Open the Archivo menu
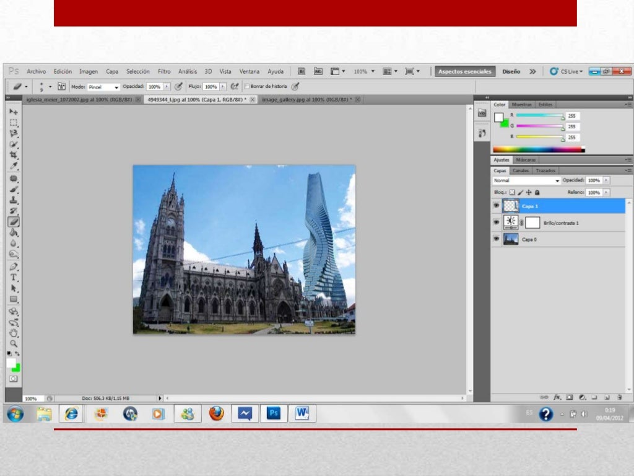This screenshot has width=634, height=476. 37,72
